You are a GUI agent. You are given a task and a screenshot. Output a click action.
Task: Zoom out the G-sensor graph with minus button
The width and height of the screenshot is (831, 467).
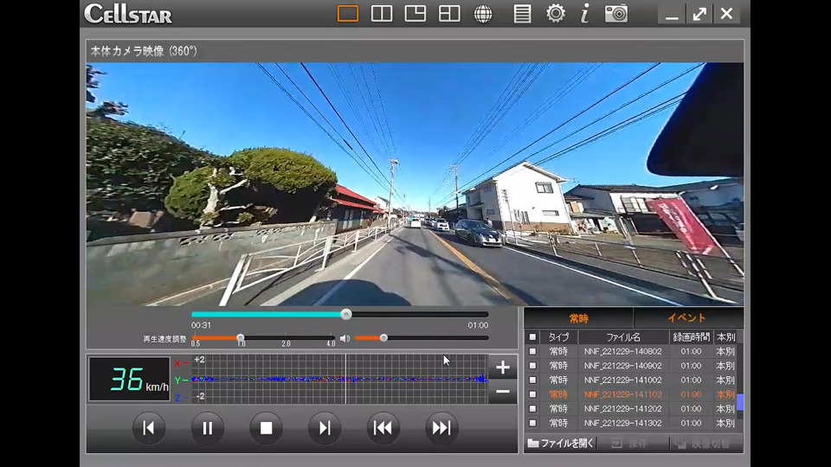click(503, 392)
